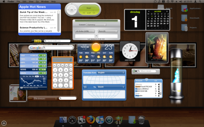Click the Yahoo logo in Stocks widget

[x=21, y=88]
